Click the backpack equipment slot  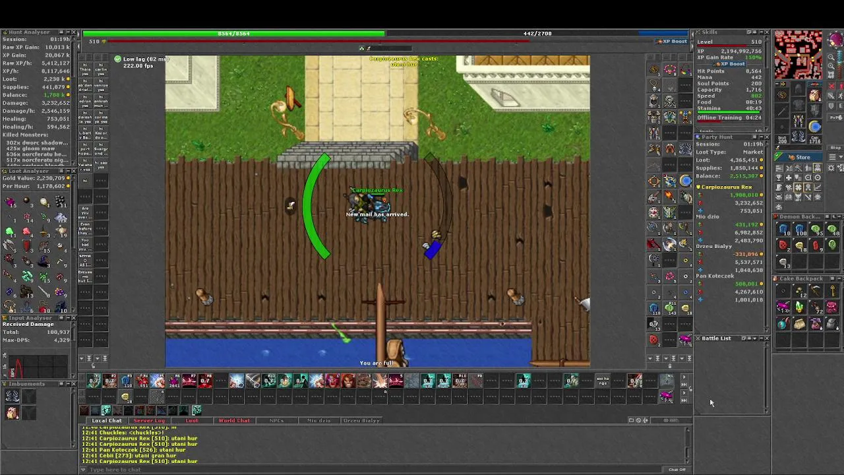tap(814, 95)
